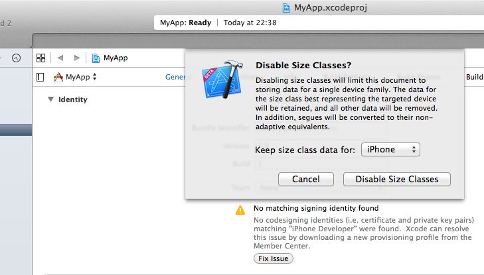This screenshot has height=275, width=484.
Task: Open the related items grid icon
Action: coord(40,58)
